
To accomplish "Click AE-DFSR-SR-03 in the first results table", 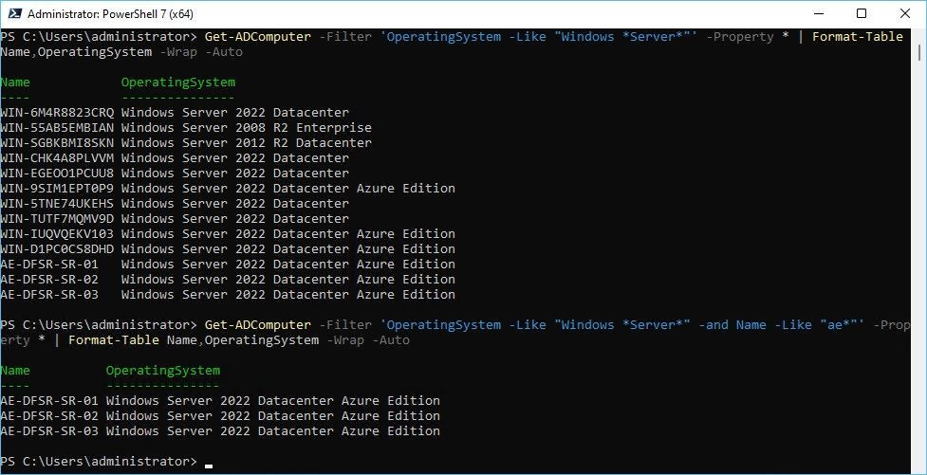I will coord(49,294).
